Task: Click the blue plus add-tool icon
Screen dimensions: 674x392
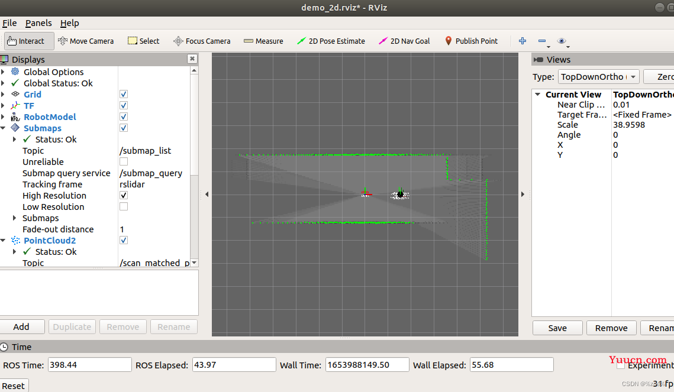Action: pos(523,41)
